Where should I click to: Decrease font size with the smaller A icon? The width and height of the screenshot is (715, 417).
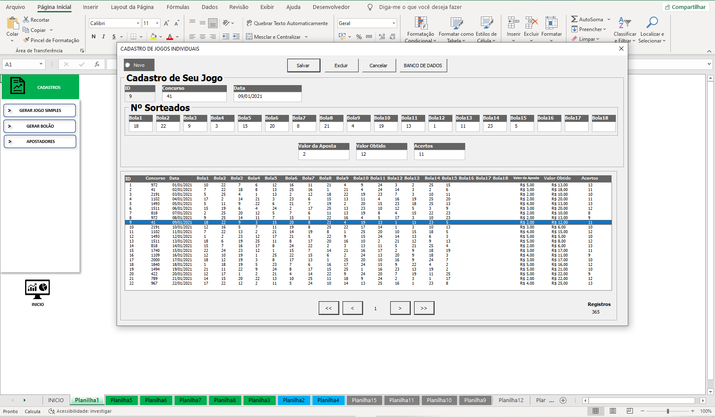(x=177, y=23)
